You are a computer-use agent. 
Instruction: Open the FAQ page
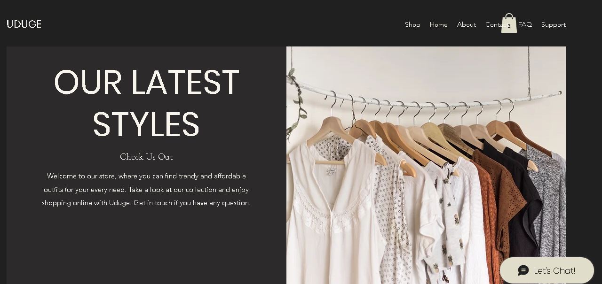[x=525, y=24]
